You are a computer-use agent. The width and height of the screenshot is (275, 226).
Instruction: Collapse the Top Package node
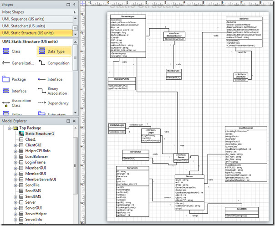(x=9, y=128)
